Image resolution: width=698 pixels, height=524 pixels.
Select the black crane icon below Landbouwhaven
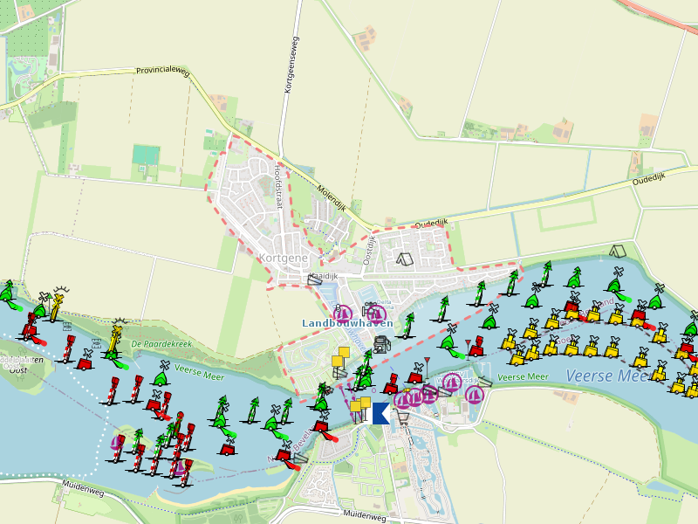(x=380, y=344)
